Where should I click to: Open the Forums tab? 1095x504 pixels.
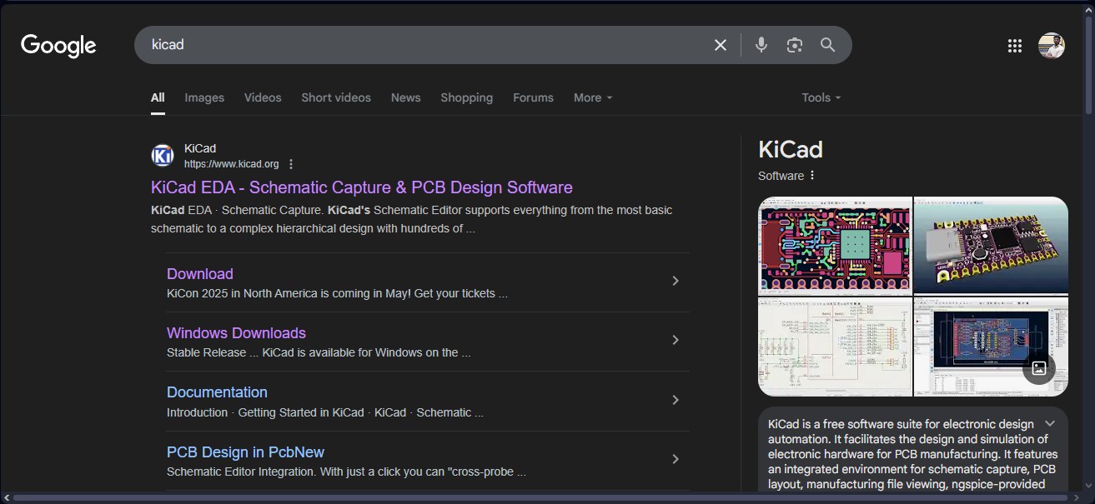(x=533, y=97)
